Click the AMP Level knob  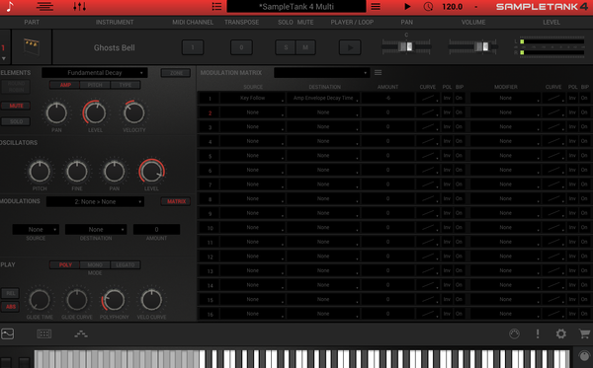(x=95, y=112)
